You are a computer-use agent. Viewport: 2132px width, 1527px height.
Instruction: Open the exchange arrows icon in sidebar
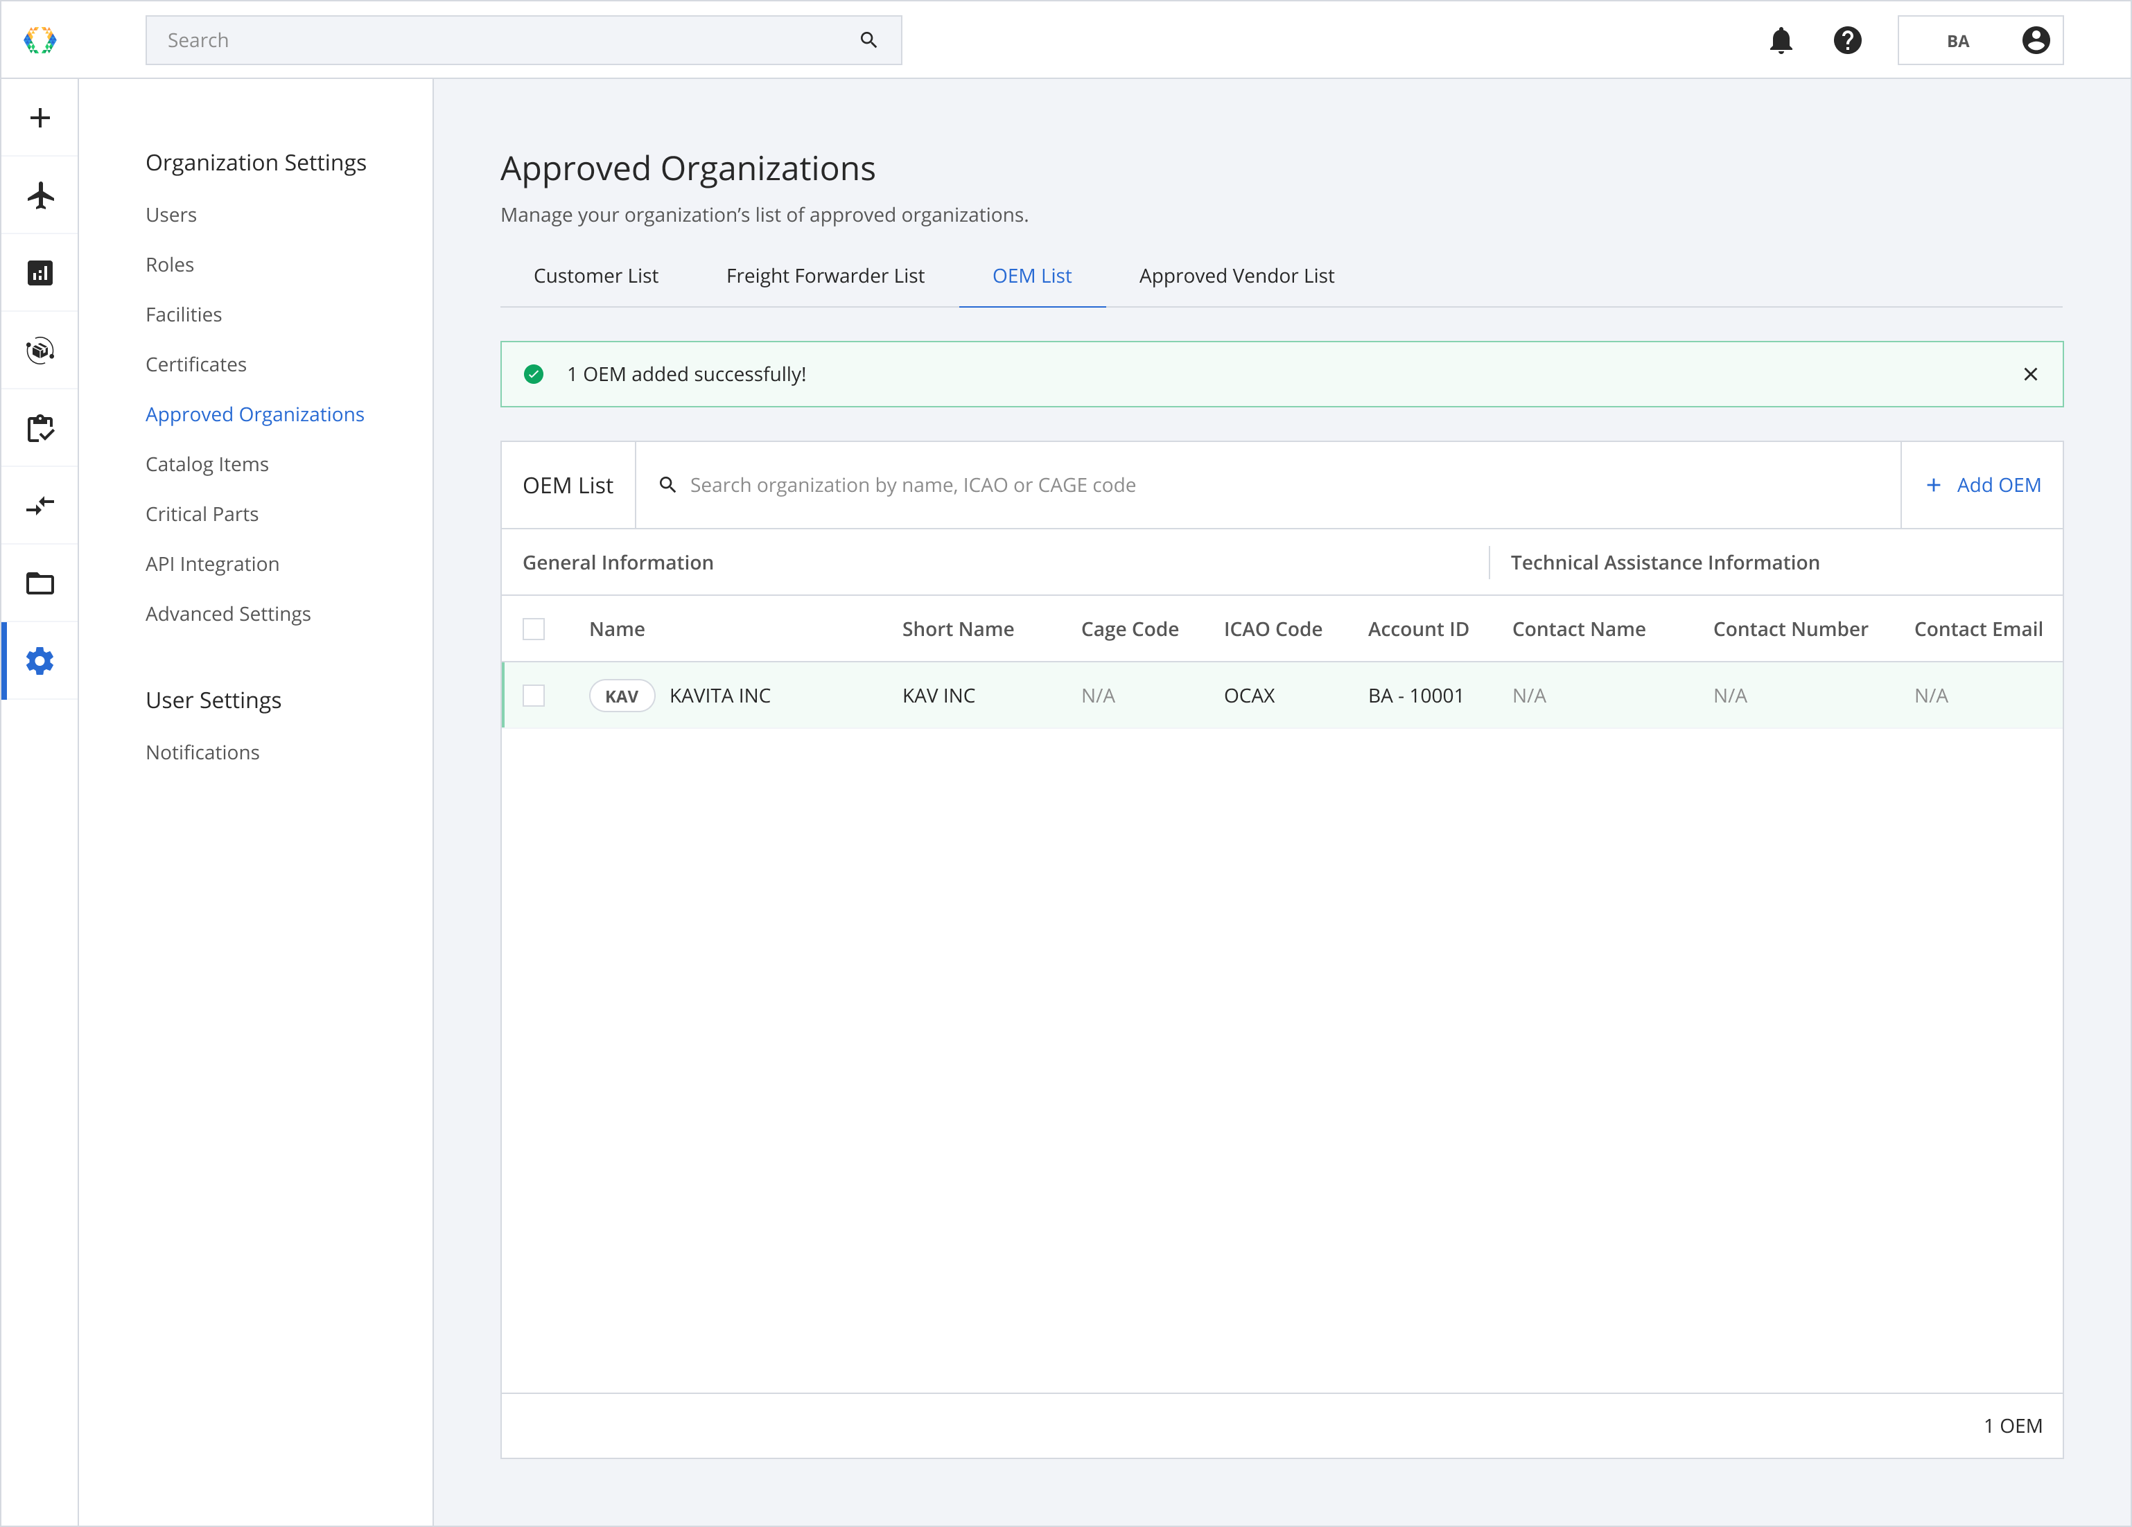pyautogui.click(x=40, y=506)
